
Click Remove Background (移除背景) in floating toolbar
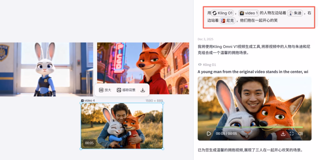(126, 90)
